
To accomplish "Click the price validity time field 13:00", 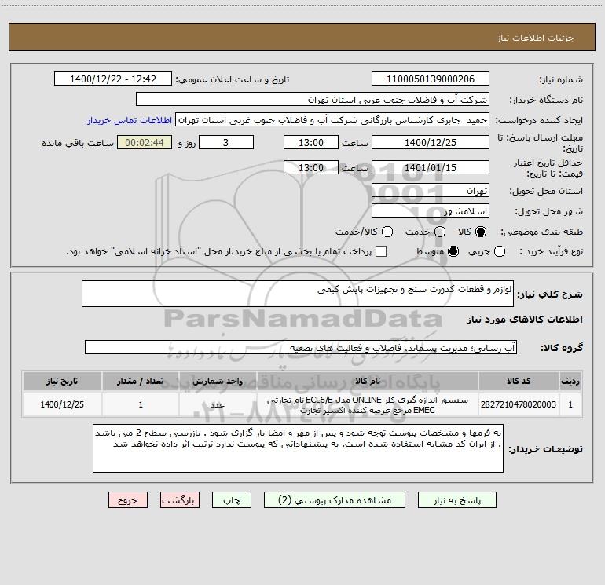I will [x=311, y=167].
